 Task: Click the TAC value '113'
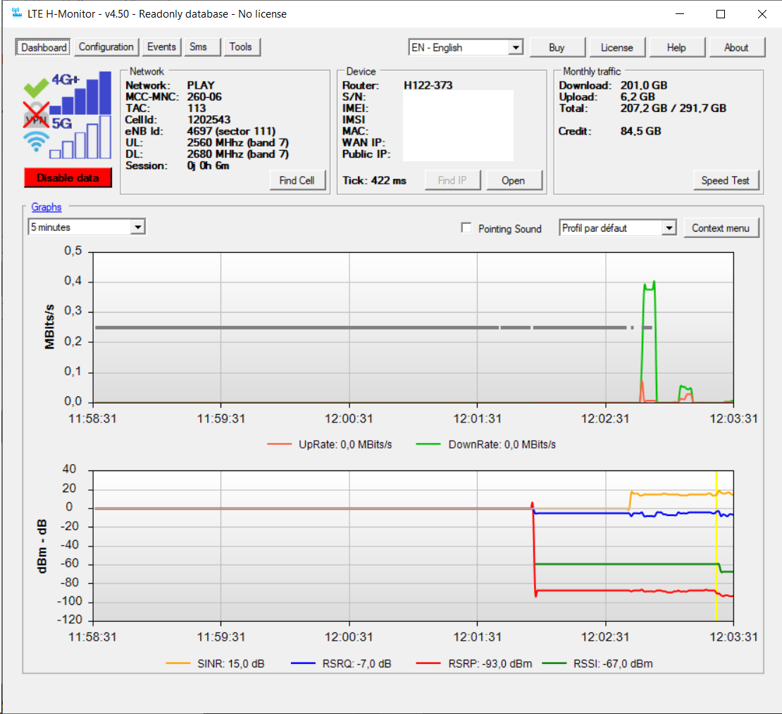click(x=197, y=108)
